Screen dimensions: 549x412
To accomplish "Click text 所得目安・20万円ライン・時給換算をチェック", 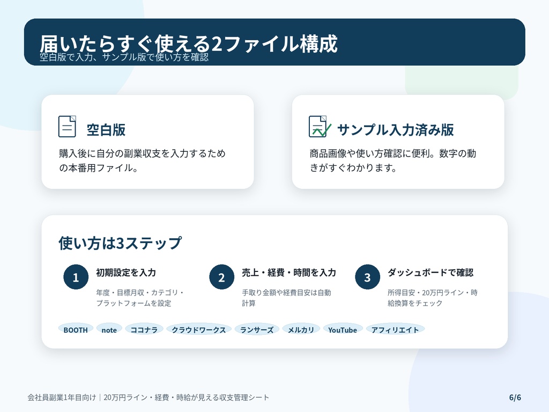I will (433, 298).
